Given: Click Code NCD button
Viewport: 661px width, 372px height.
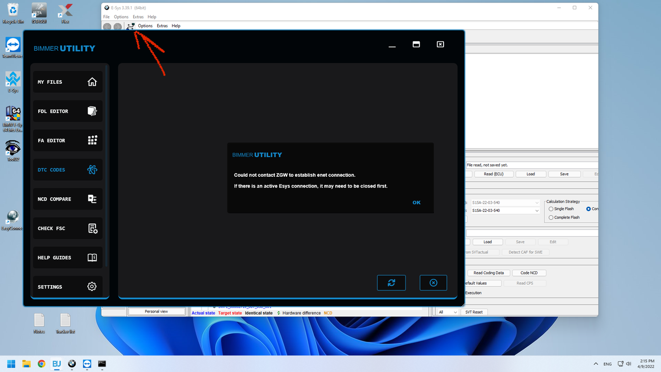Looking at the screenshot, I should pyautogui.click(x=530, y=273).
